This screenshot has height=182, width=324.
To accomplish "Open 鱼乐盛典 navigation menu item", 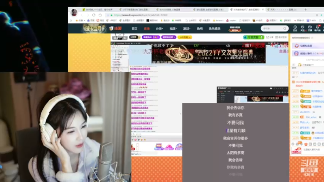I will 215,28.
